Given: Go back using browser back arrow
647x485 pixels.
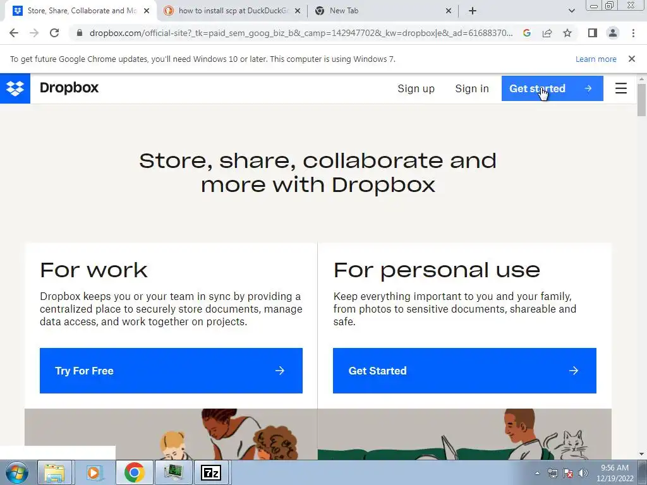Looking at the screenshot, I should coord(14,33).
